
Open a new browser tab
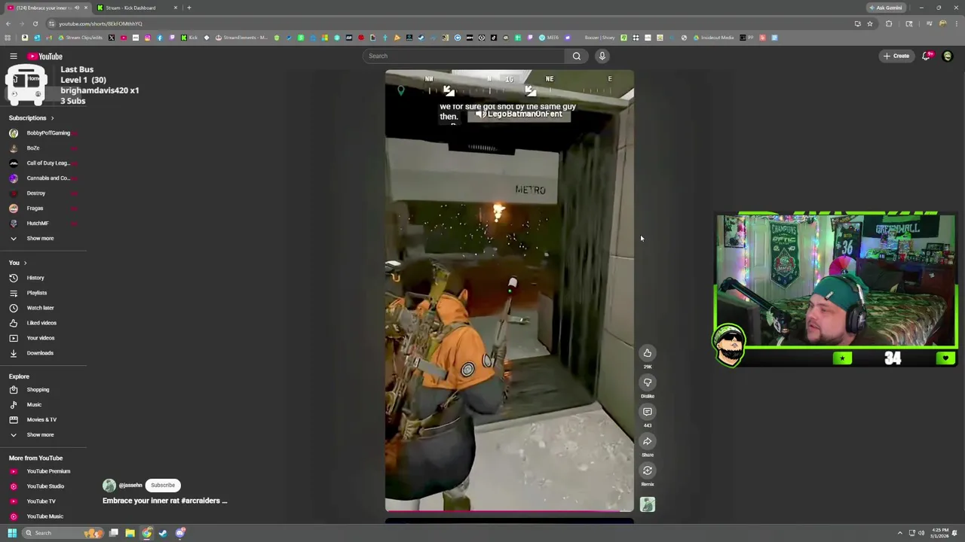point(189,8)
